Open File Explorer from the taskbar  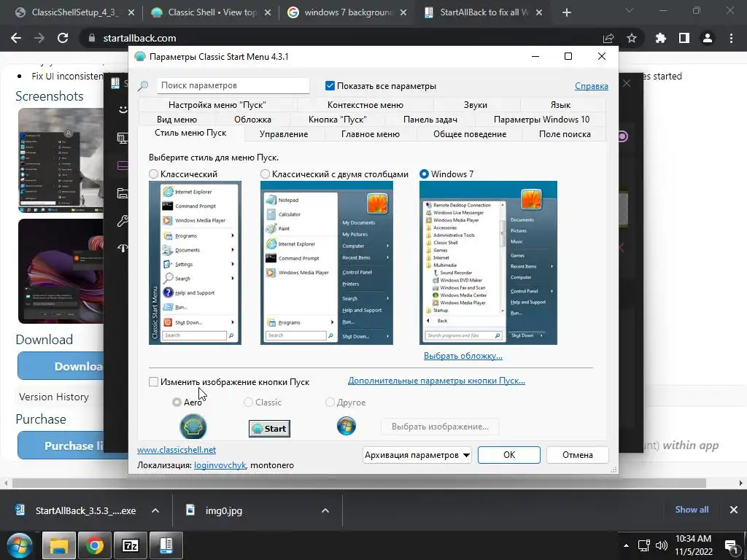59,545
